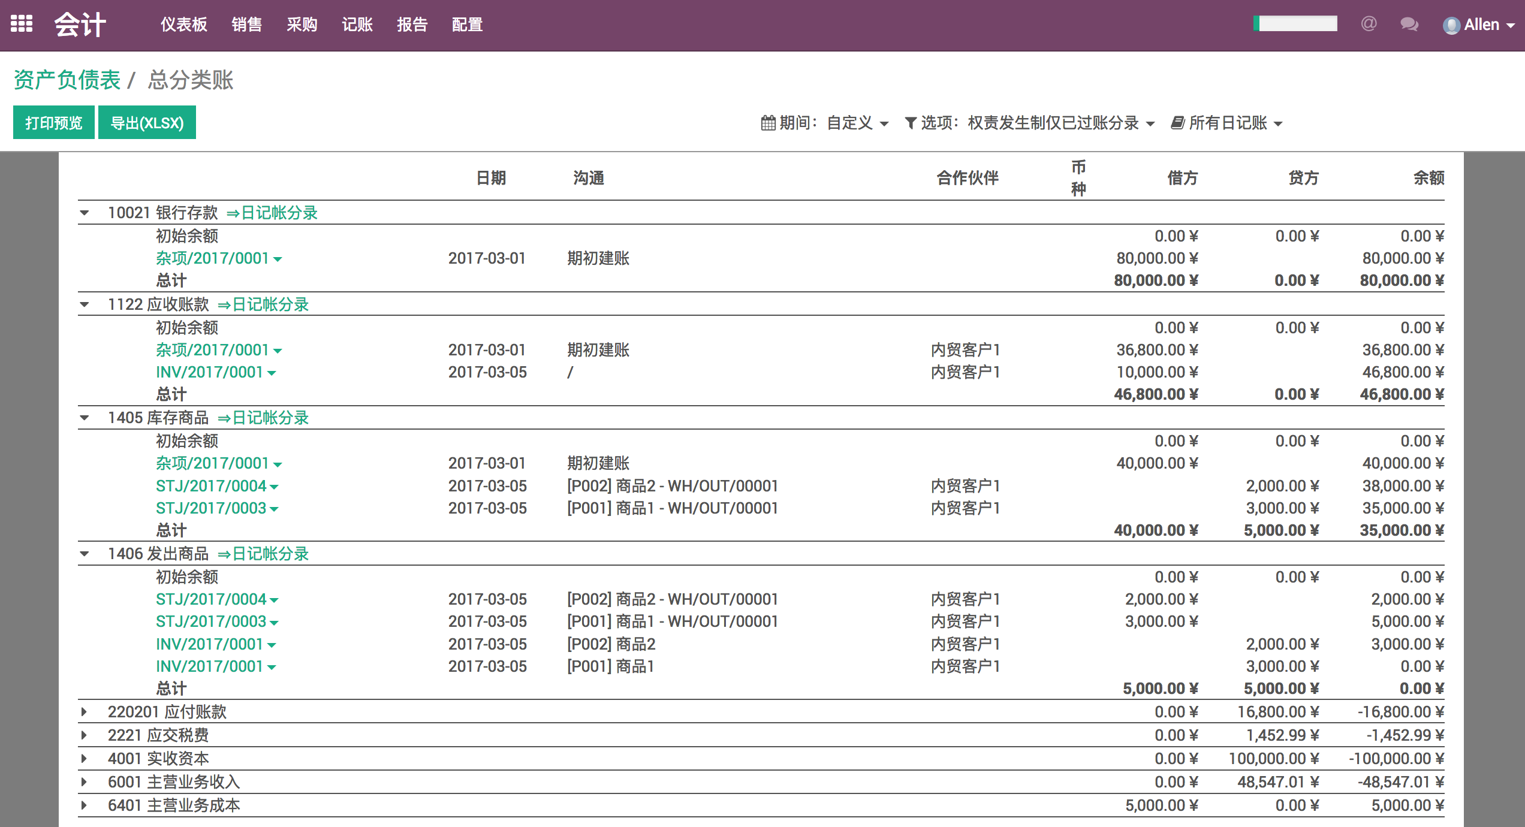
Task: Go back to 资产负债表 breadcrumb
Action: 67,80
